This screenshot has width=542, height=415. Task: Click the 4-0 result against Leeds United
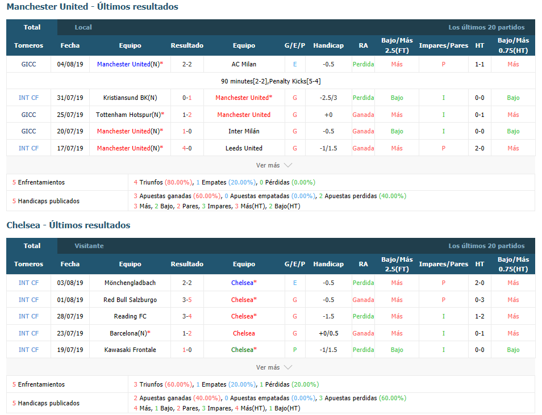click(187, 148)
